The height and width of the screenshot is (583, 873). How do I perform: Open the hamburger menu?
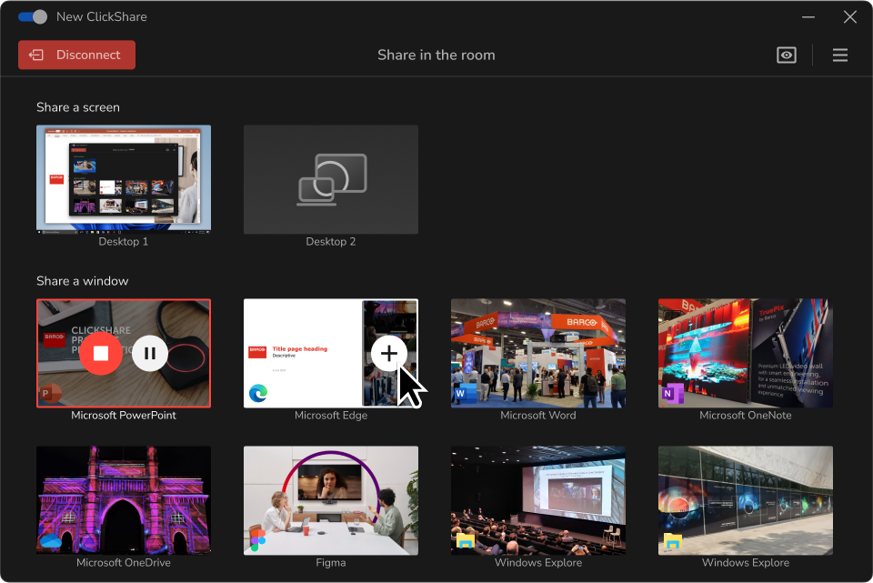[x=839, y=55]
